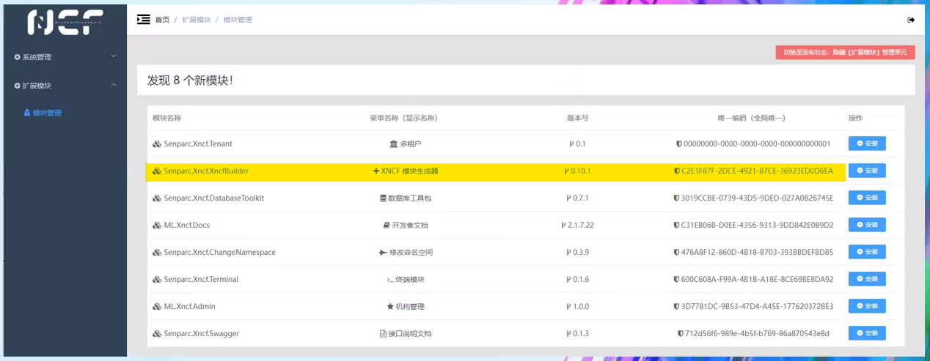Click gear icon beside 系统管理
This screenshot has height=361, width=930.
(18, 57)
